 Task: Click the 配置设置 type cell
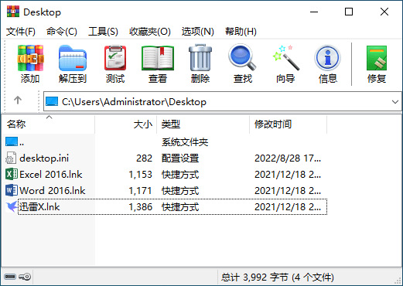click(180, 158)
